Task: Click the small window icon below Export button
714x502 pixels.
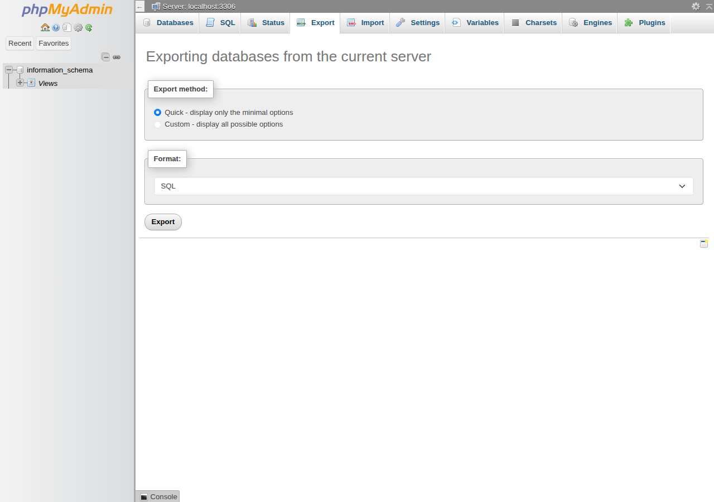Action: (x=704, y=243)
